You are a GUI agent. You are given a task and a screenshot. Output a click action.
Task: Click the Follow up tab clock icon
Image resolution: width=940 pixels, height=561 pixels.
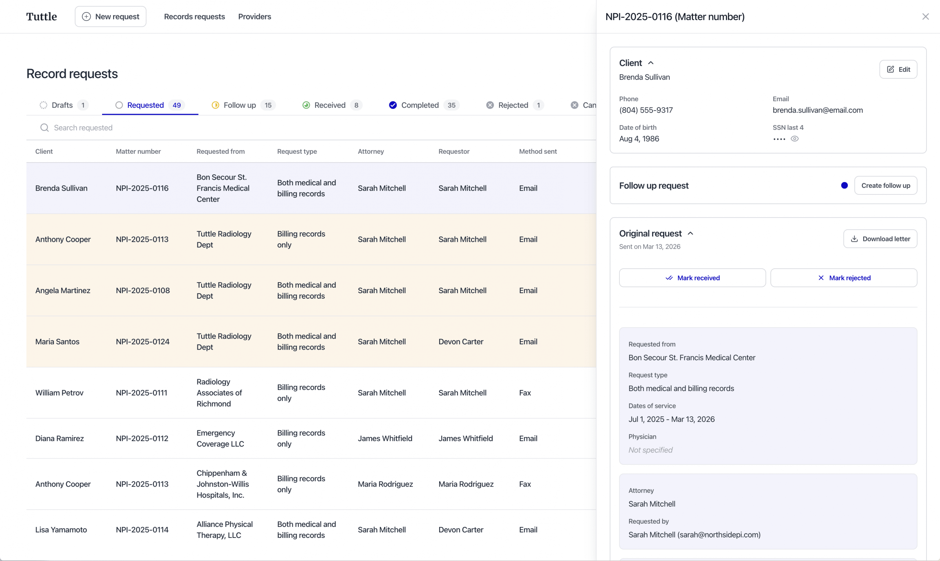click(x=215, y=105)
